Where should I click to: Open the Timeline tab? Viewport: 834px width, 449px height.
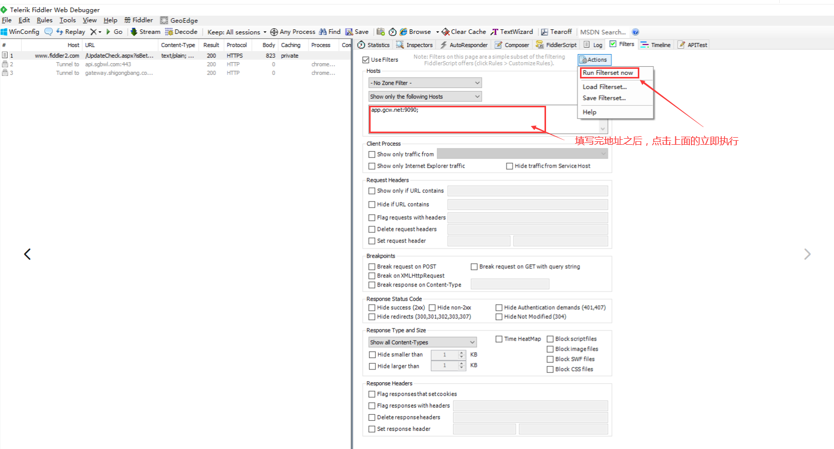coord(656,45)
